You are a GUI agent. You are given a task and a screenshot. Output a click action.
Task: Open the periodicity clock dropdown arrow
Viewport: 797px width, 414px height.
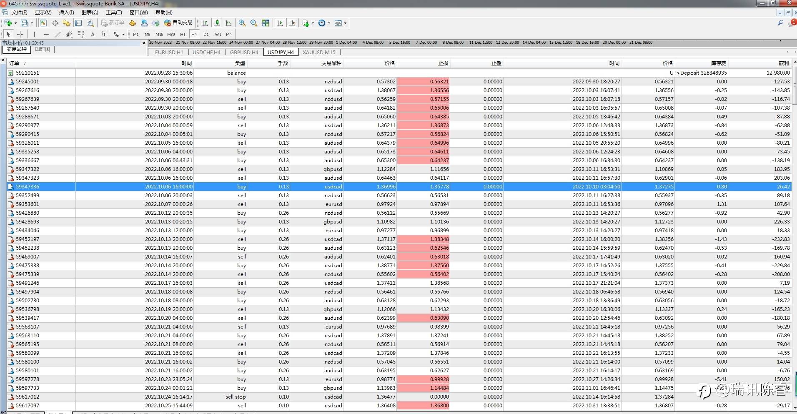coord(329,23)
